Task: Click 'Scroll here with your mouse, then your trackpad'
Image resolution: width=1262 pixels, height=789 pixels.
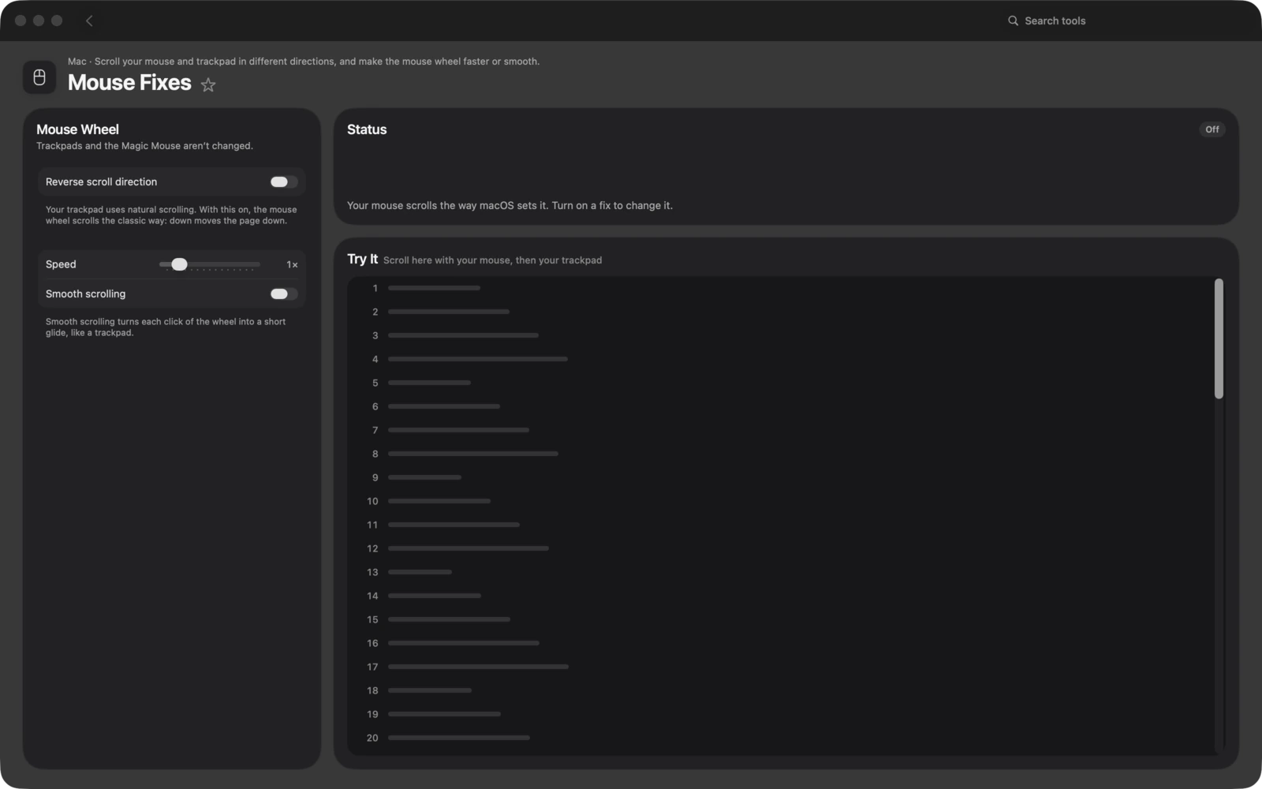Action: tap(492, 260)
